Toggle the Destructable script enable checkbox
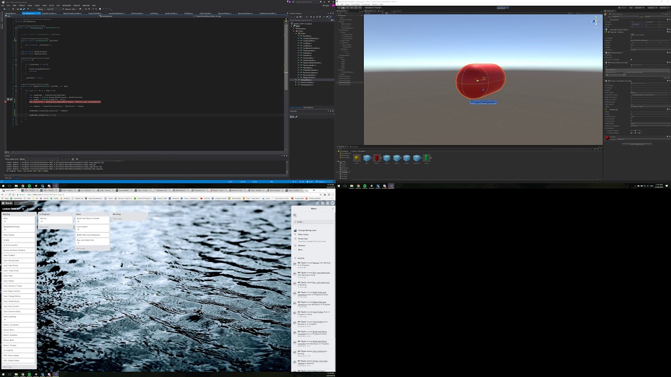This screenshot has width=671, height=377. click(x=609, y=62)
